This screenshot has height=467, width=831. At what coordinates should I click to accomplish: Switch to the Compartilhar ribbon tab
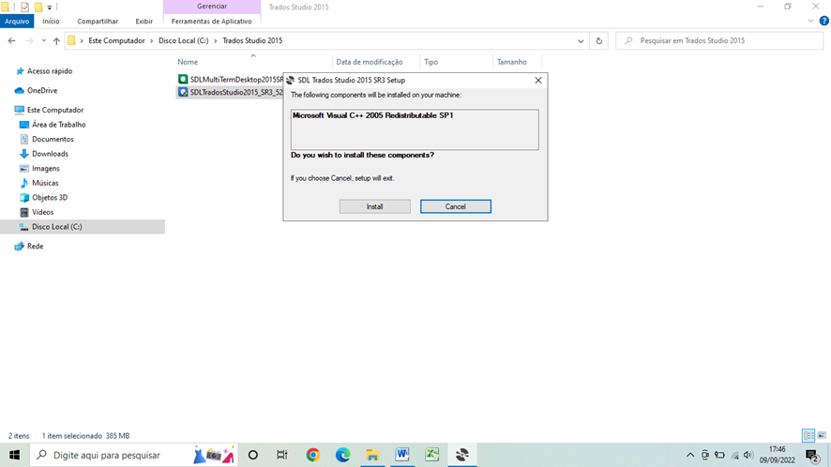click(98, 22)
